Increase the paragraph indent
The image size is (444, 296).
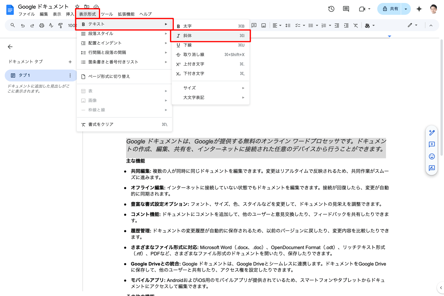click(x=346, y=25)
